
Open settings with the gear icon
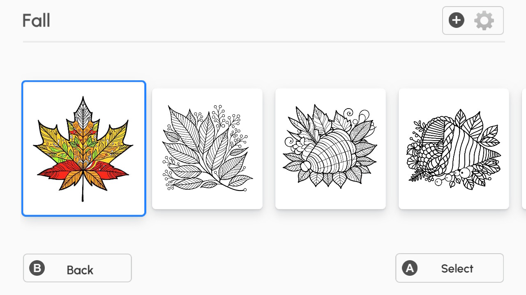pos(484,20)
